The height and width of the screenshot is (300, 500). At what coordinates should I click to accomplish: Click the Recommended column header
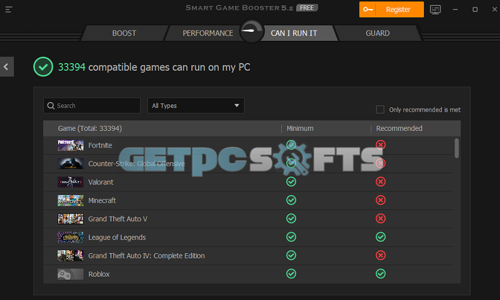(399, 128)
